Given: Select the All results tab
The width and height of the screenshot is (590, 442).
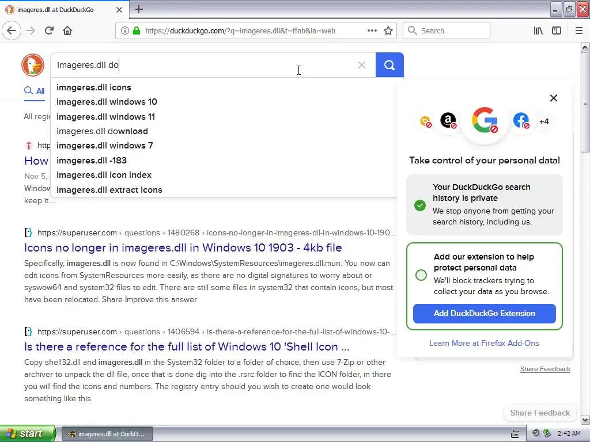Looking at the screenshot, I should pyautogui.click(x=34, y=90).
